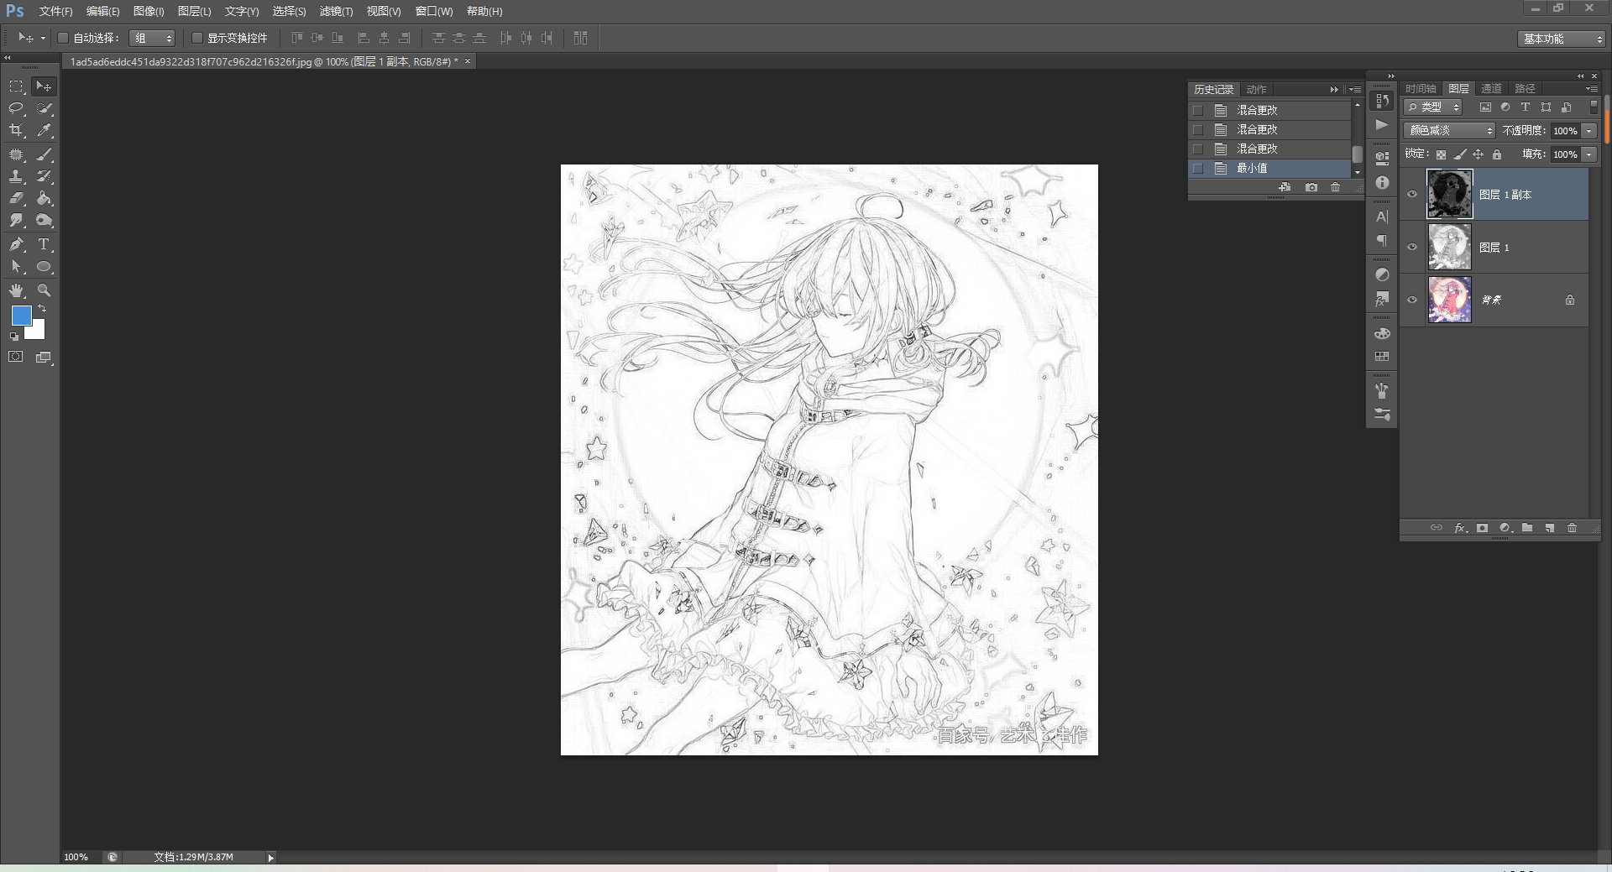Create new document from current history state
The image size is (1612, 872).
[x=1285, y=187]
